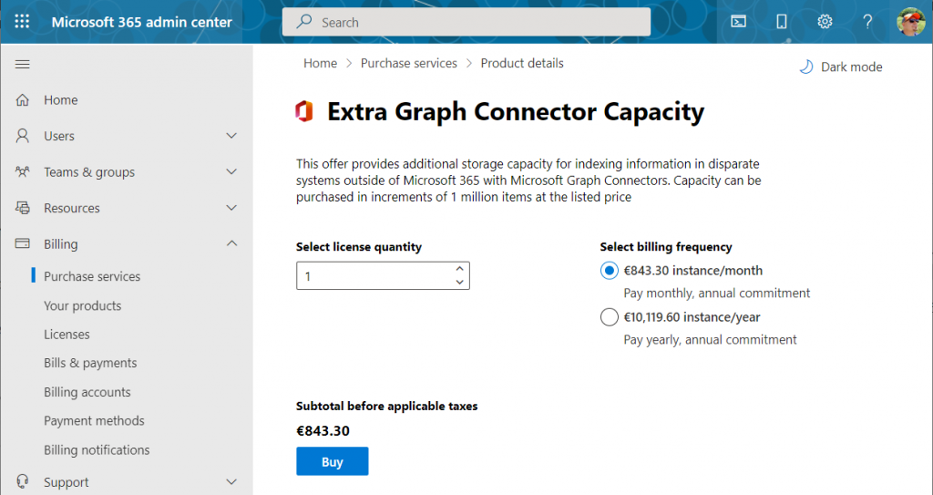Decrease license quantity with down arrow
Screen dimensions: 933x495
[x=459, y=283]
